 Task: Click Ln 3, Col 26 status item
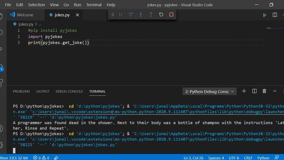click(x=193, y=158)
